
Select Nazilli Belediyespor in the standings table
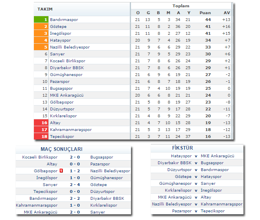point(69,47)
